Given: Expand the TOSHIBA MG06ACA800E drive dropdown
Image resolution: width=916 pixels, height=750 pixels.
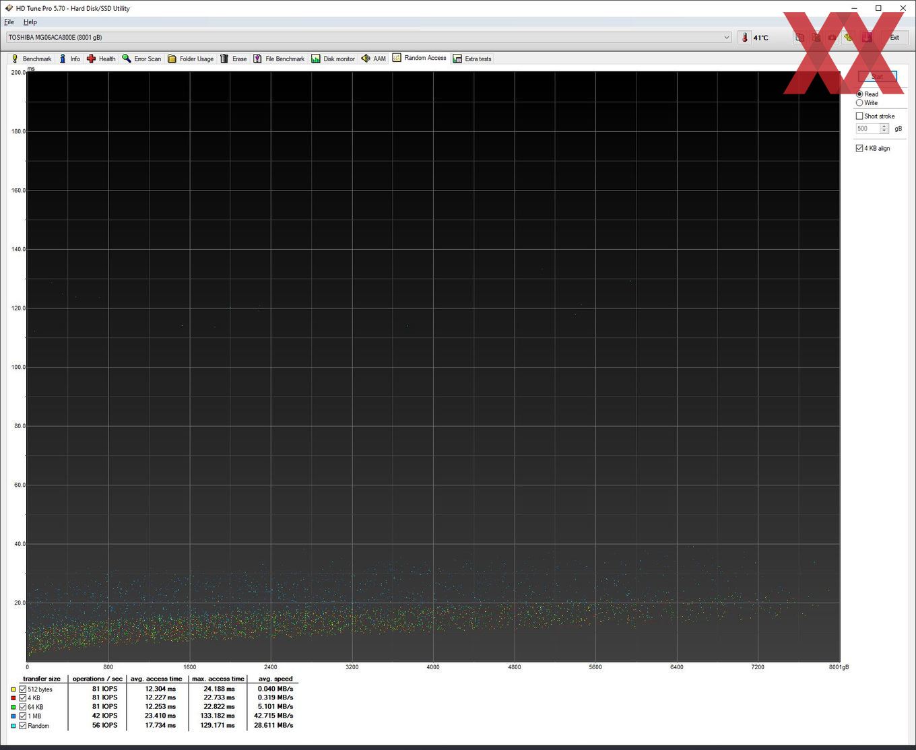Looking at the screenshot, I should click(x=368, y=37).
